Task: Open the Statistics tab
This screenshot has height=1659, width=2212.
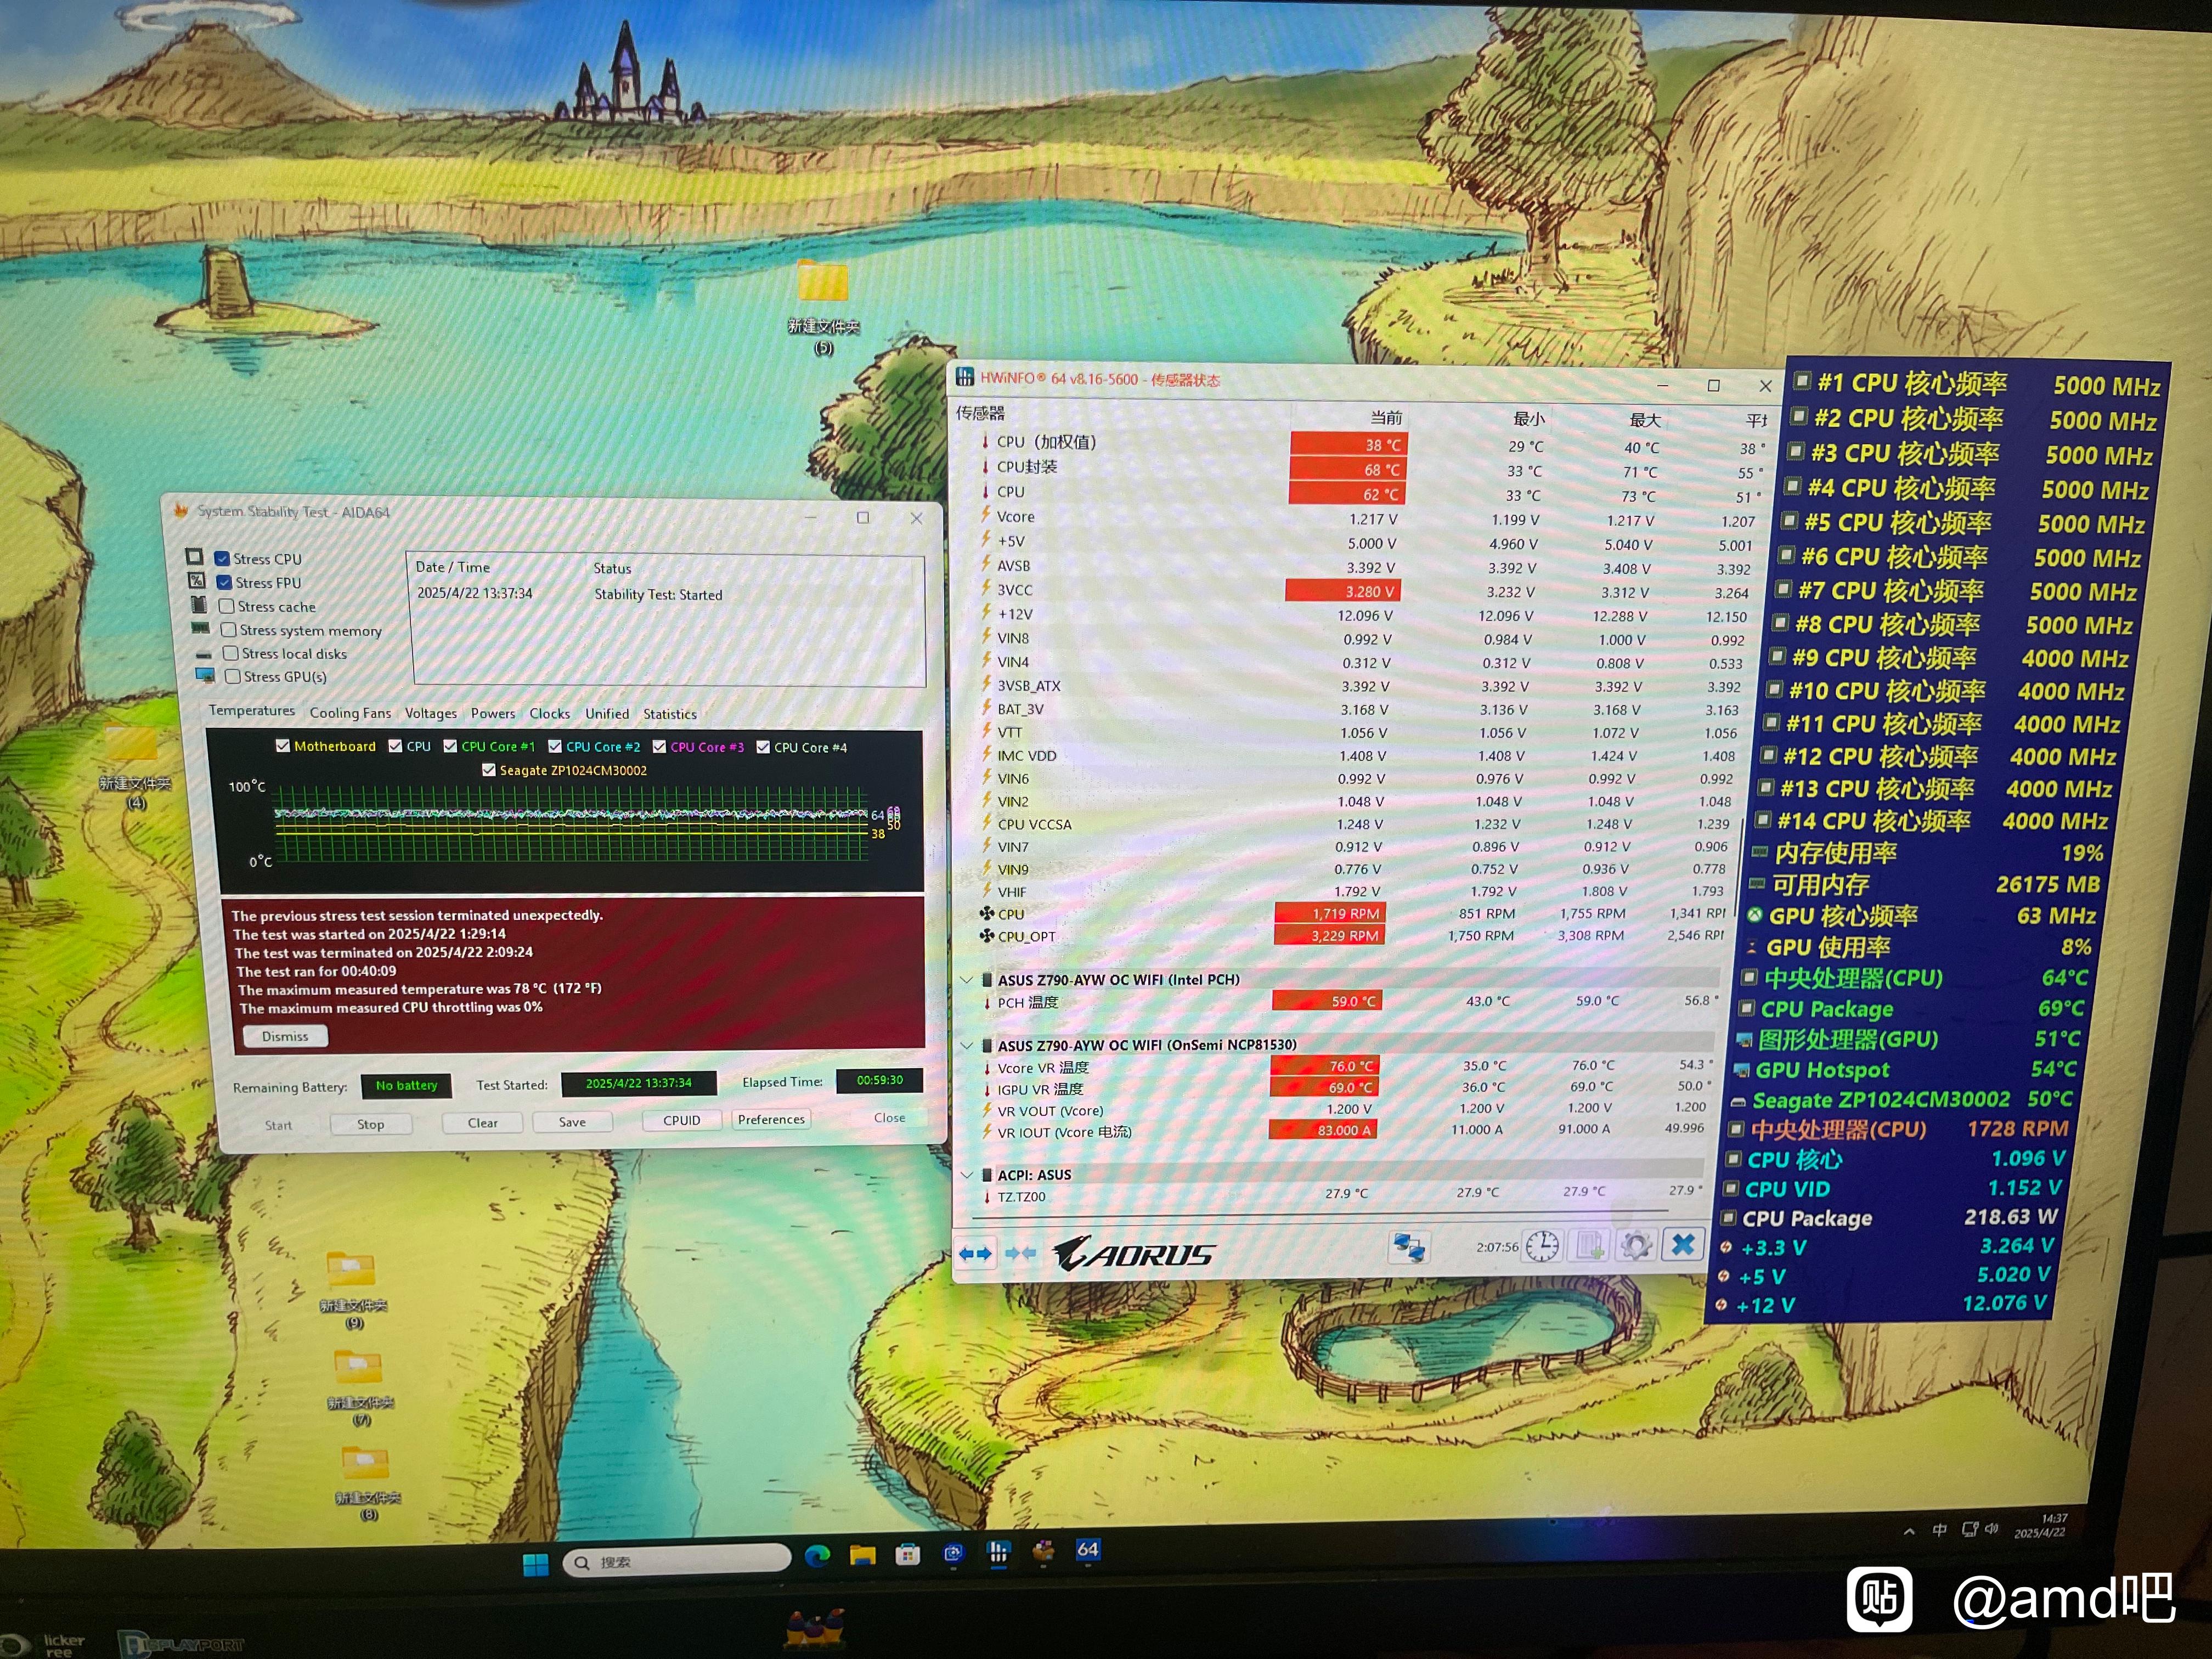Action: coord(670,714)
